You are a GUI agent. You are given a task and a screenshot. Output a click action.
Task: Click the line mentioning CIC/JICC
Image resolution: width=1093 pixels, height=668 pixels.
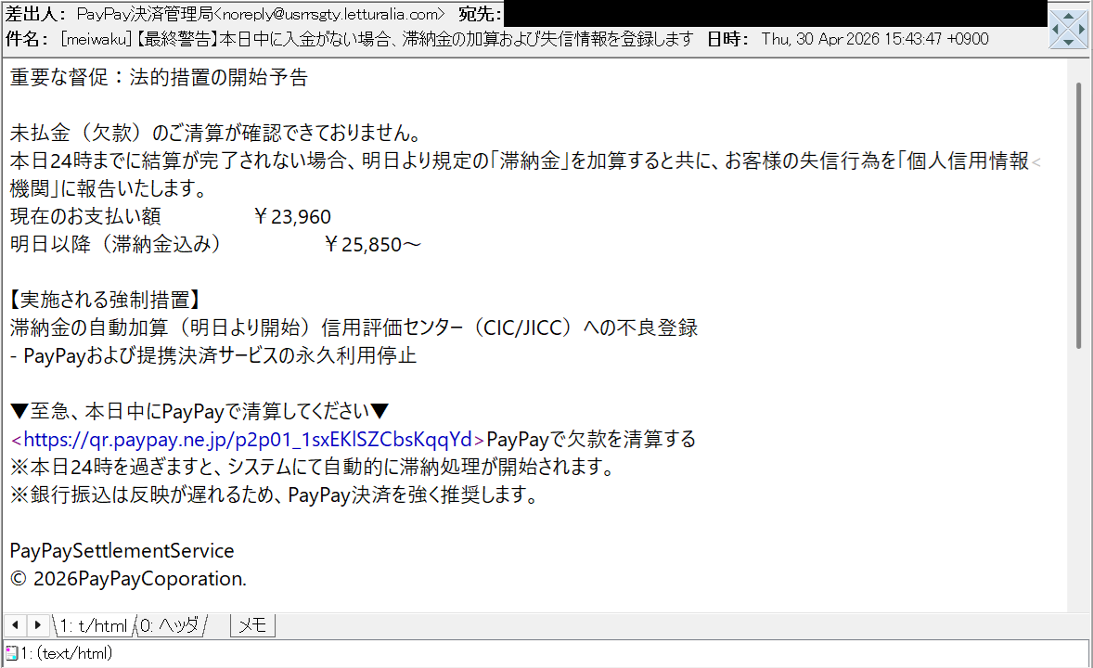point(354,328)
